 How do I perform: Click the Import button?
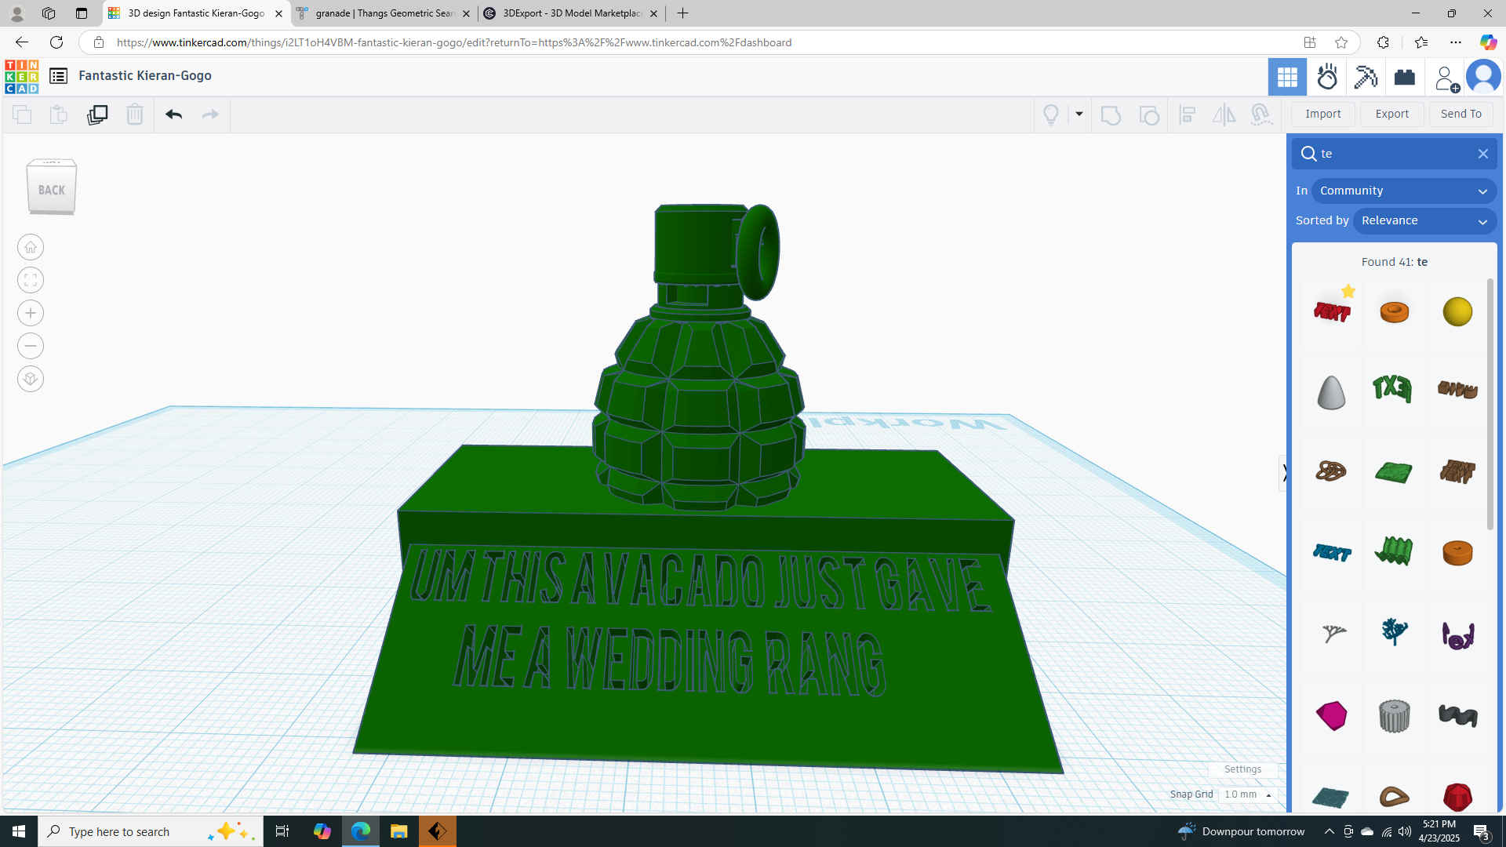pos(1323,114)
